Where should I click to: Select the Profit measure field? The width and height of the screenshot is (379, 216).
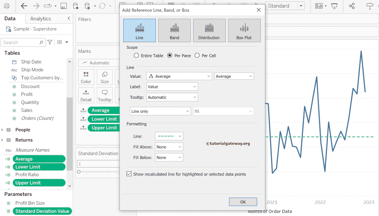click(x=27, y=94)
